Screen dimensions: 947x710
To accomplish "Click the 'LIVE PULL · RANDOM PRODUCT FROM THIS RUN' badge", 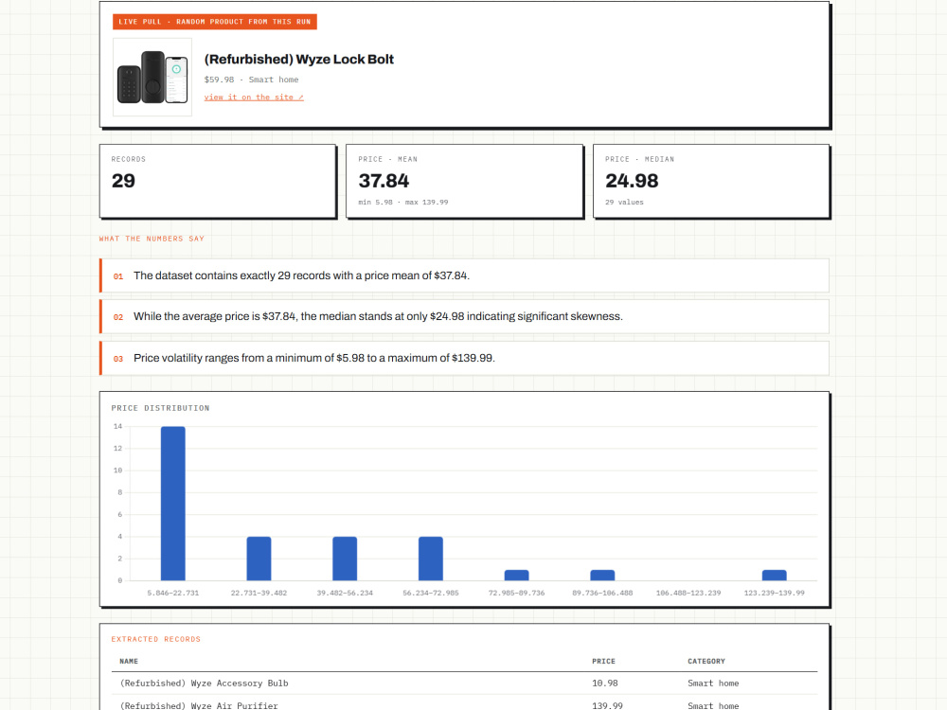I will pos(214,22).
